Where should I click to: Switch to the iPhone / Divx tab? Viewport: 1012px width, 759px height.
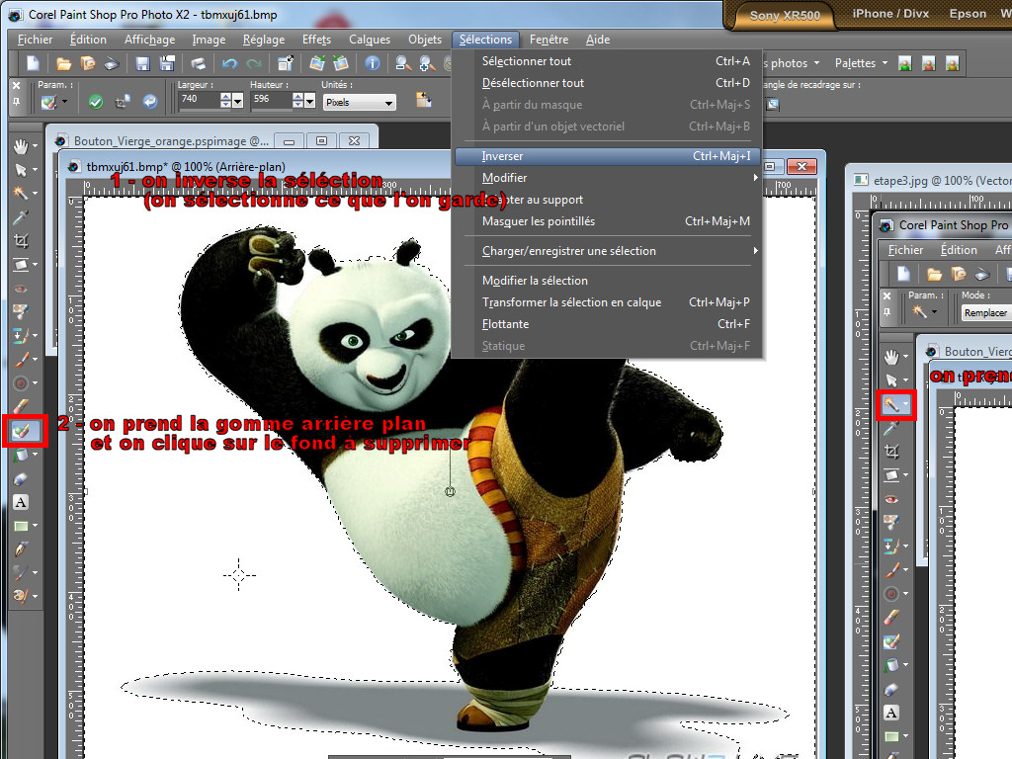pyautogui.click(x=890, y=14)
